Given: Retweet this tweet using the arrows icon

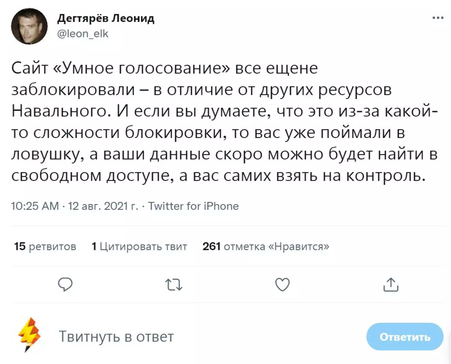Looking at the screenshot, I should click(174, 285).
